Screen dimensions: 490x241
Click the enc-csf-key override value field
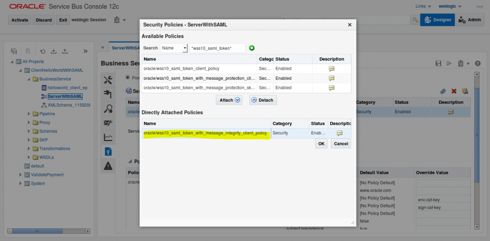(443, 200)
